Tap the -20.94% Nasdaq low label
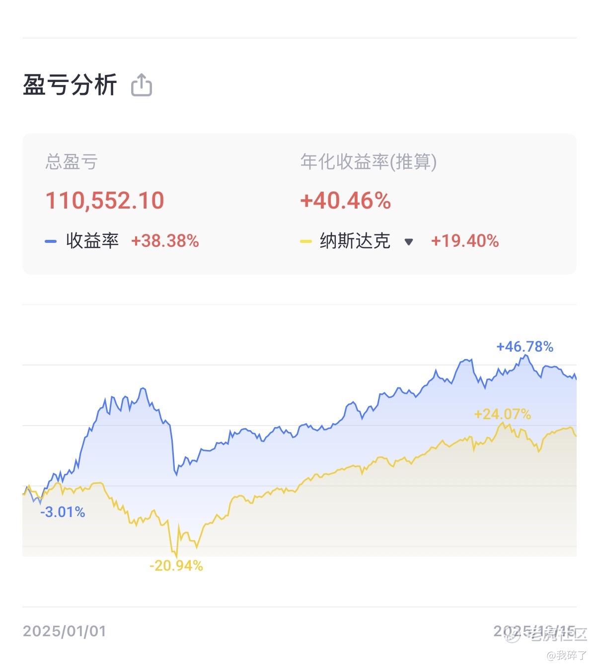The image size is (599, 669). tap(176, 566)
